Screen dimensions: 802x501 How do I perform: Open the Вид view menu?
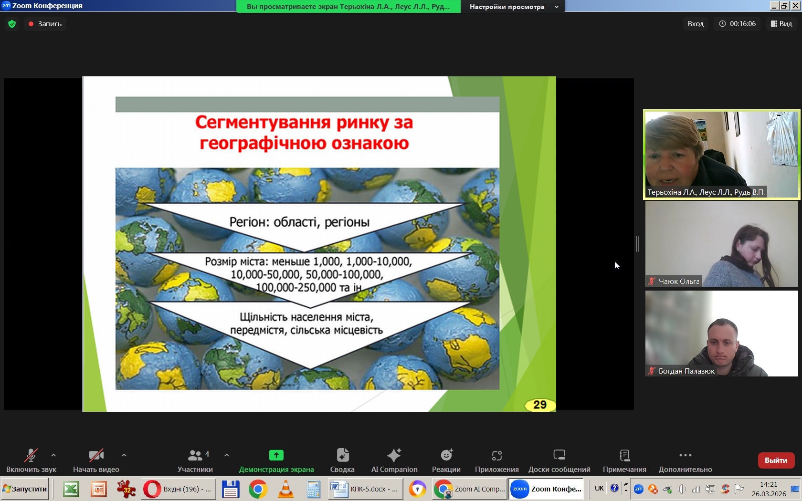point(781,24)
